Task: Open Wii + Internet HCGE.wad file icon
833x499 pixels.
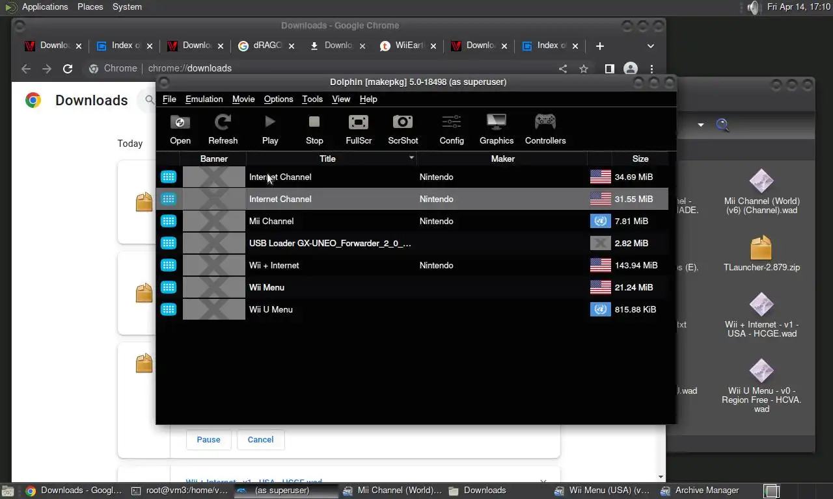Action: 761,315
